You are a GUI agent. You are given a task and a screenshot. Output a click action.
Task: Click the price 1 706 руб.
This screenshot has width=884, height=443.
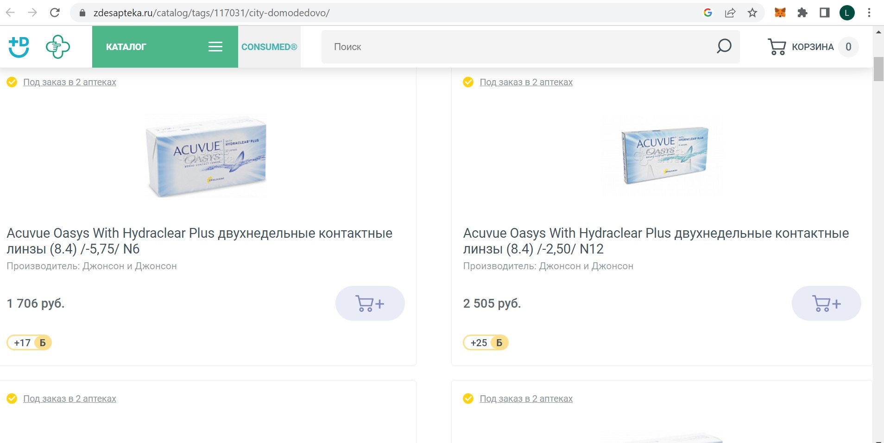[36, 304]
